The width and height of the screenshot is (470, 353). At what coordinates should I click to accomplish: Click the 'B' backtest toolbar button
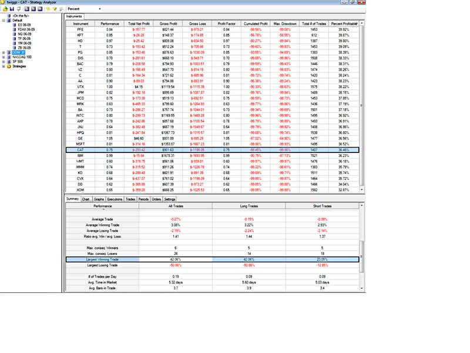pos(26,9)
